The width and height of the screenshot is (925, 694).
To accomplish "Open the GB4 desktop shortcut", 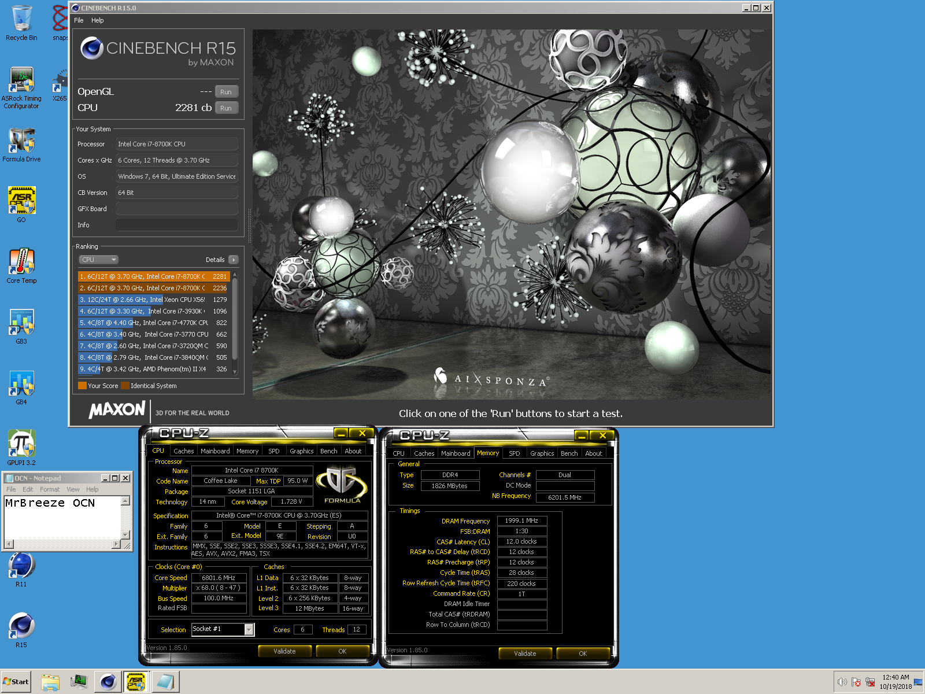I will pyautogui.click(x=21, y=387).
